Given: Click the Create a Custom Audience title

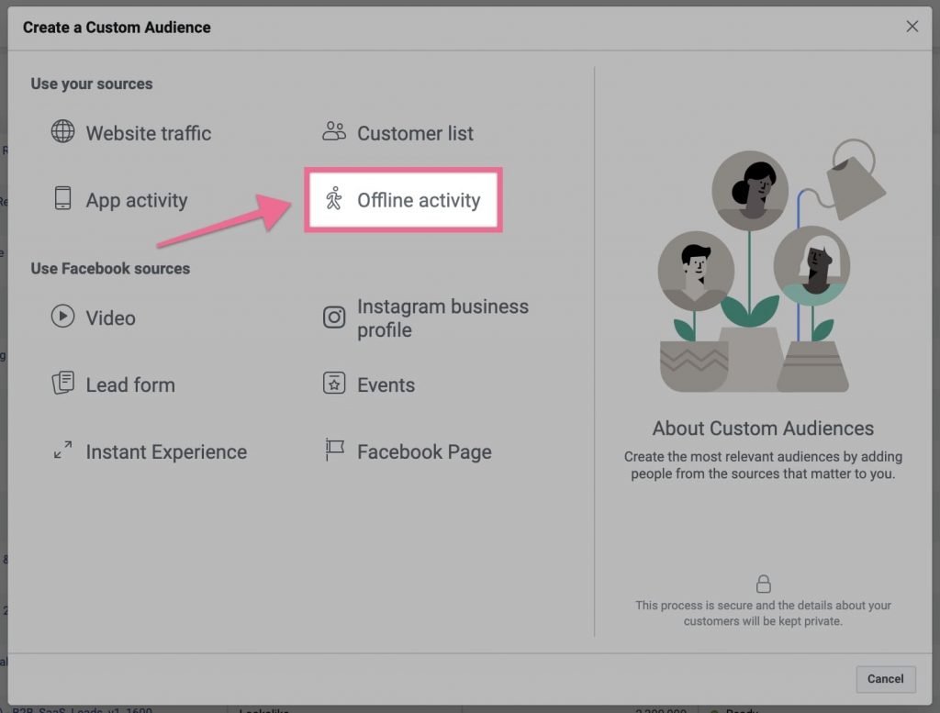Looking at the screenshot, I should point(117,28).
